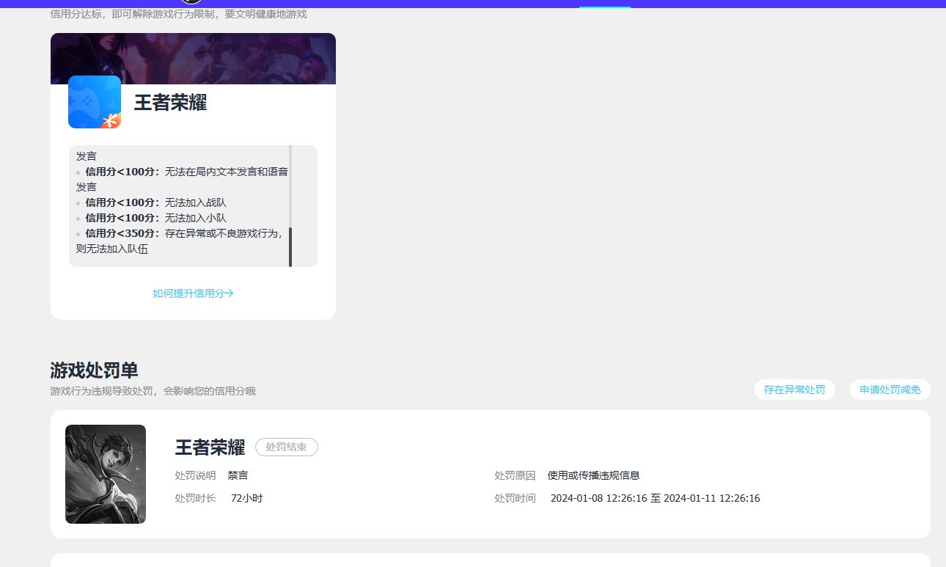Click the banner artwork above the 王者荣耀 credit card
Image resolution: width=946 pixels, height=567 pixels.
[193, 59]
